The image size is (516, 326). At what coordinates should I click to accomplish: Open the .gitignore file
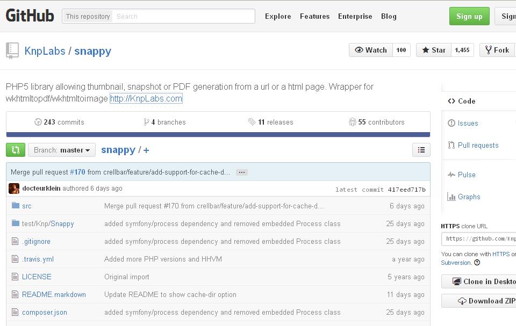click(36, 242)
